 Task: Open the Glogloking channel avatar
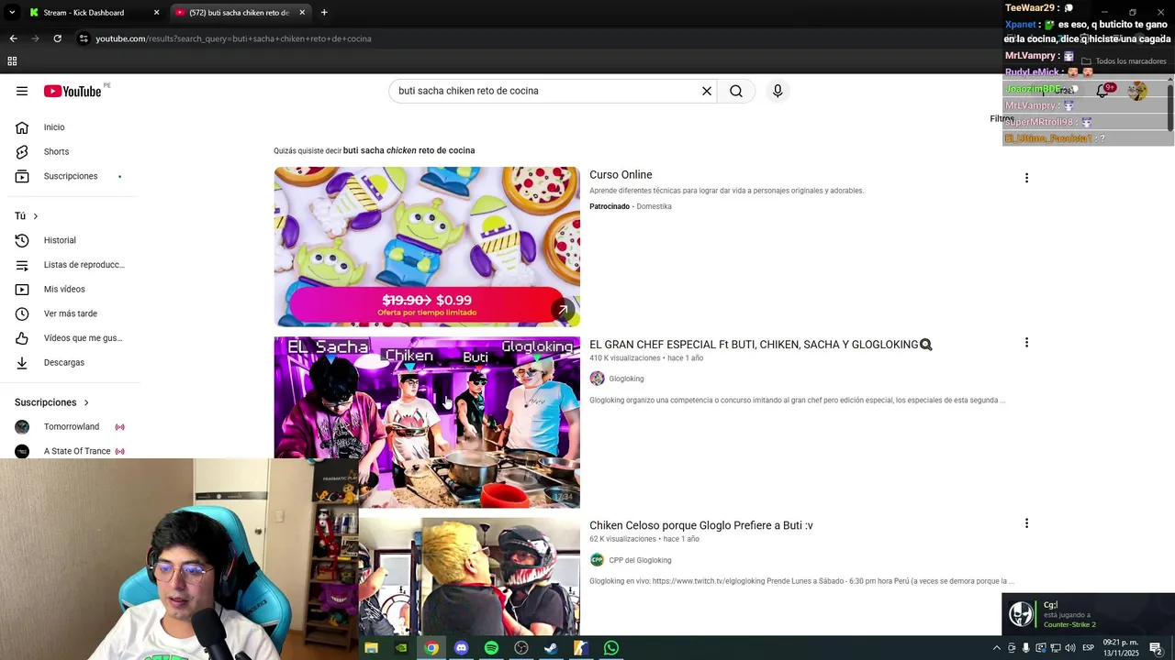pyautogui.click(x=597, y=379)
